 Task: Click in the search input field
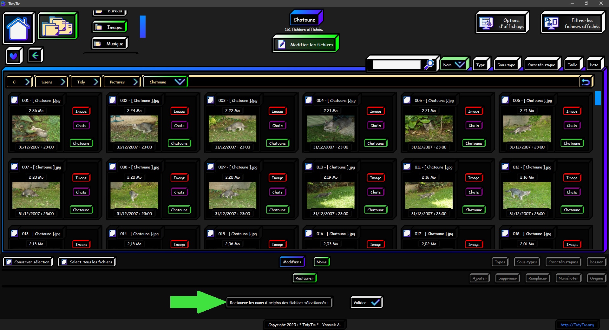[396, 65]
